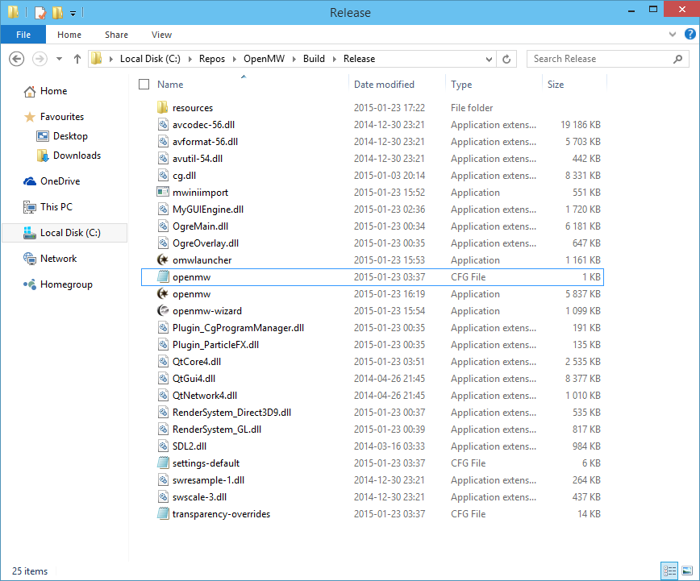Switch to the View ribbon tab
Viewport: 700px width, 581px height.
click(x=161, y=35)
